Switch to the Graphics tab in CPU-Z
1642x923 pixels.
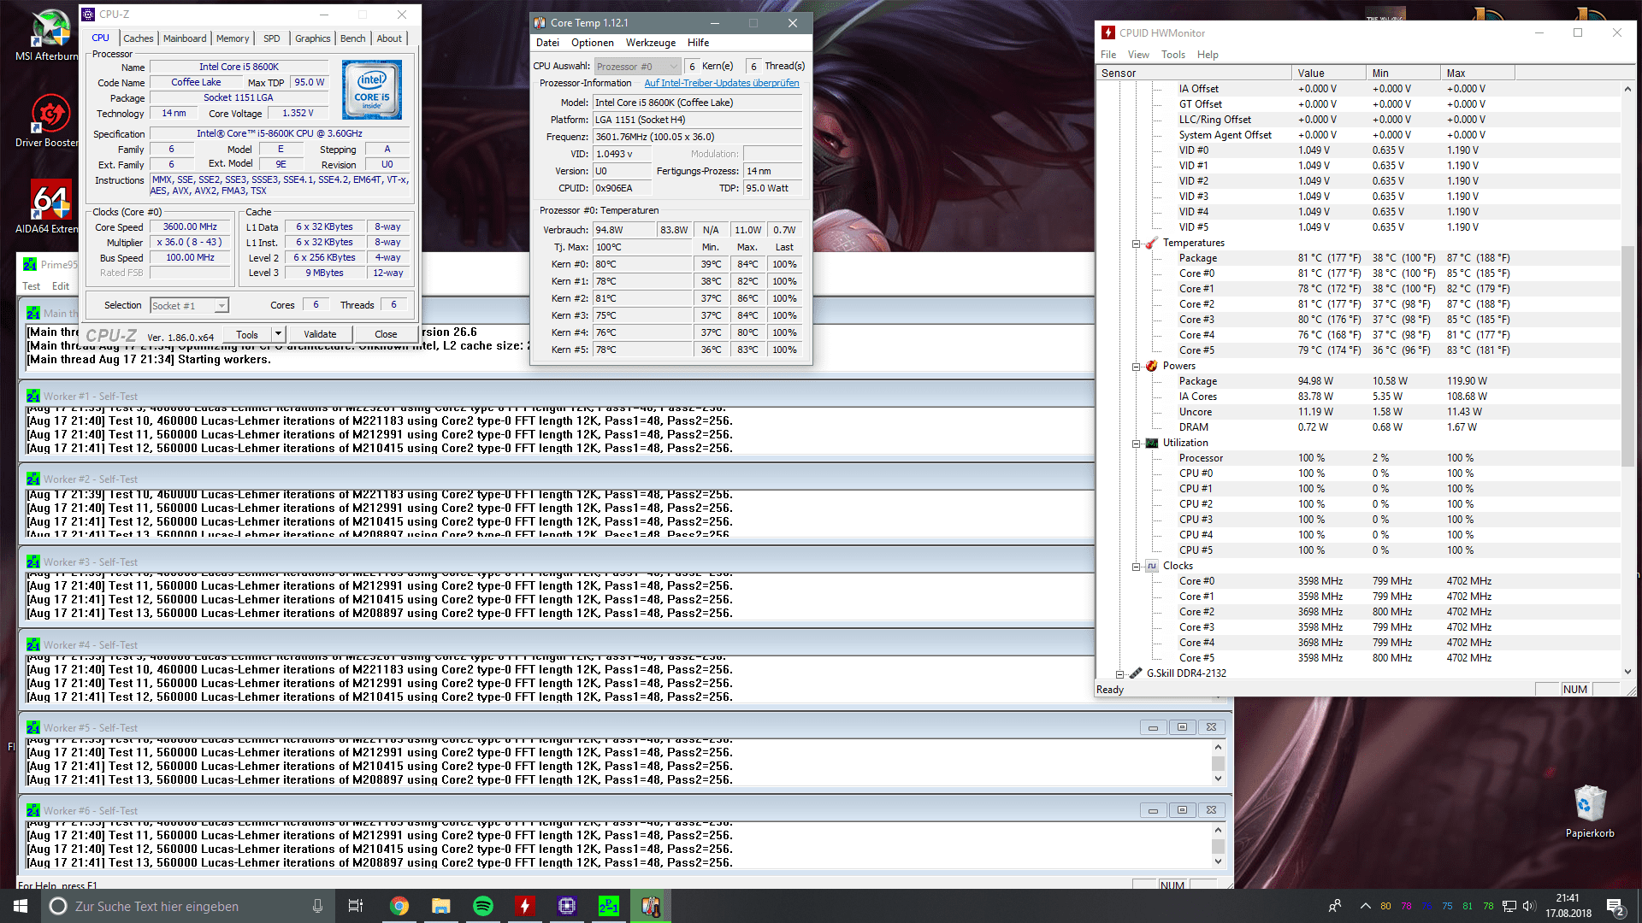pyautogui.click(x=312, y=38)
